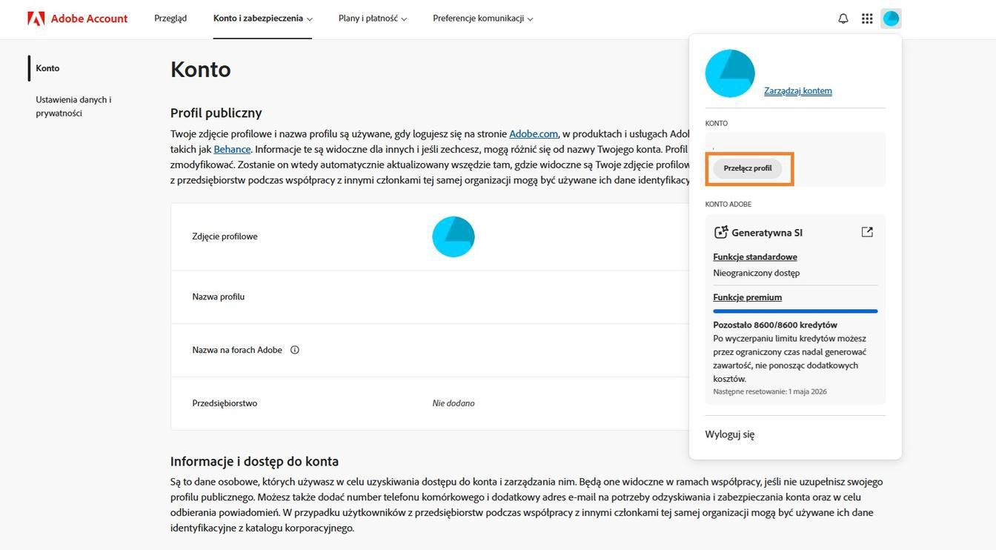Image resolution: width=996 pixels, height=550 pixels.
Task: Click the premium credits progress bar
Action: point(795,311)
